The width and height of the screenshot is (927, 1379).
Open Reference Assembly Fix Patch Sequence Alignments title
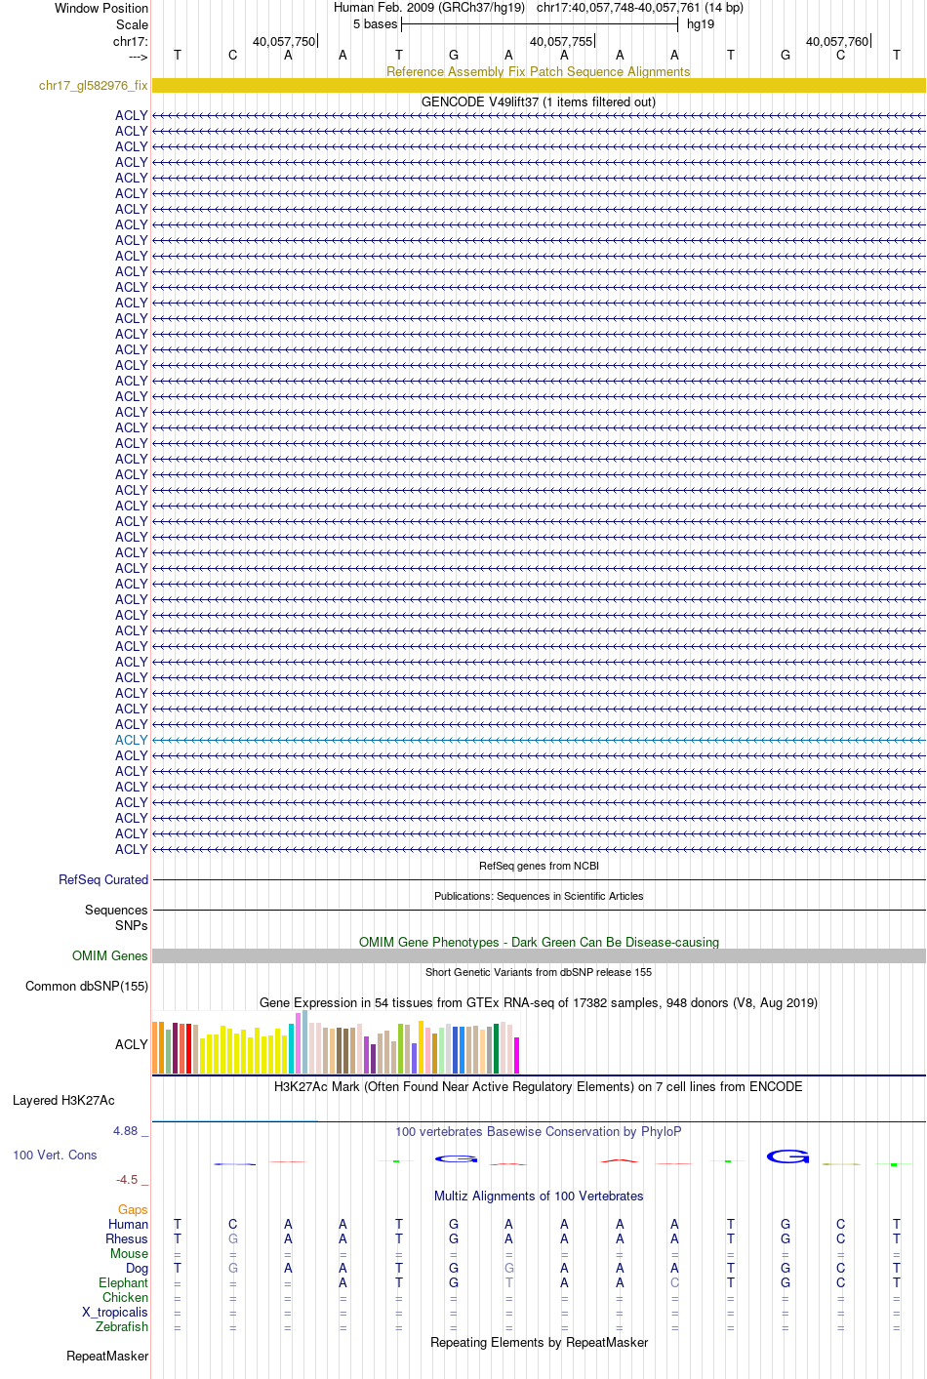coord(539,71)
